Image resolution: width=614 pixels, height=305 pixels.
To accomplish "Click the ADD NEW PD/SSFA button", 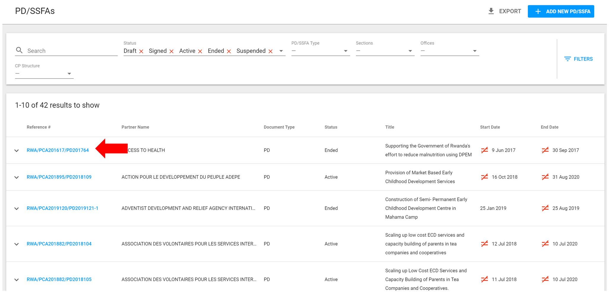I will tap(561, 11).
